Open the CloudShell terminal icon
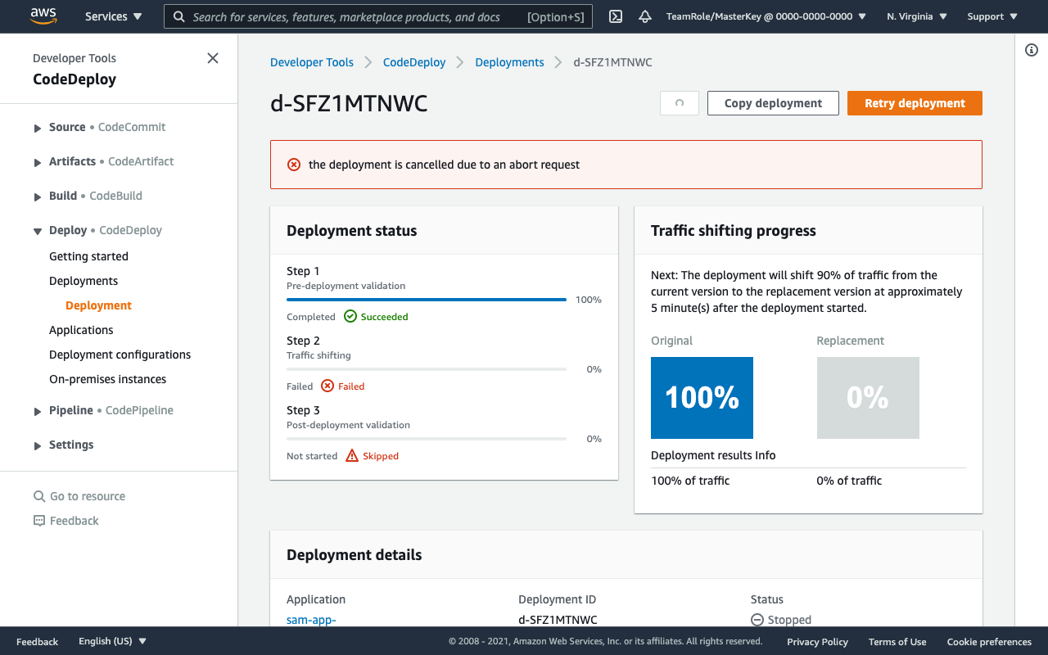This screenshot has width=1048, height=655. pyautogui.click(x=617, y=16)
